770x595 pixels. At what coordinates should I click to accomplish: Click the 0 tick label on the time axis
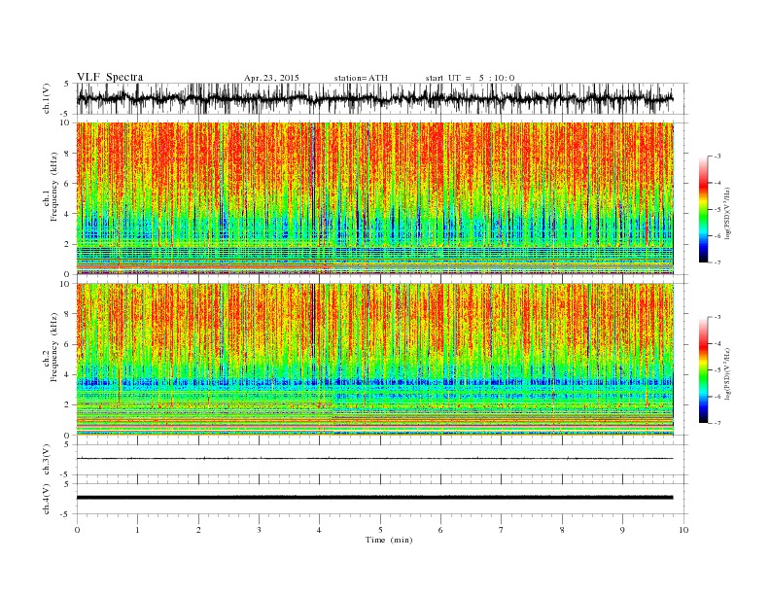(x=77, y=530)
